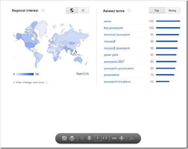This screenshot has height=149, width=188.
Task: Go to next page with down arrow
Action: click(x=89, y=139)
